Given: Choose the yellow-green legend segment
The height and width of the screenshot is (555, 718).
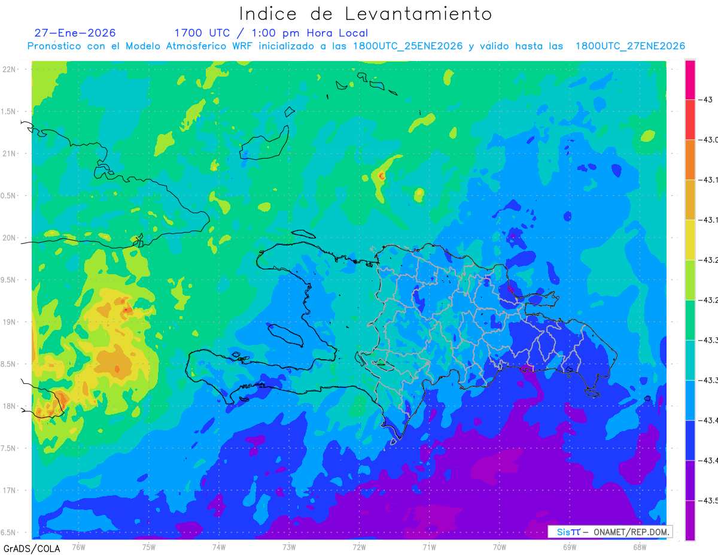Looking at the screenshot, I should (690, 280).
